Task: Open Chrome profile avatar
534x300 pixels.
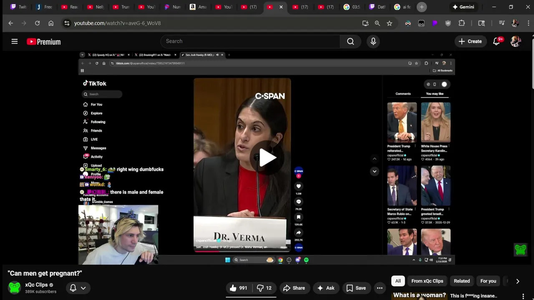Action: click(x=515, y=23)
